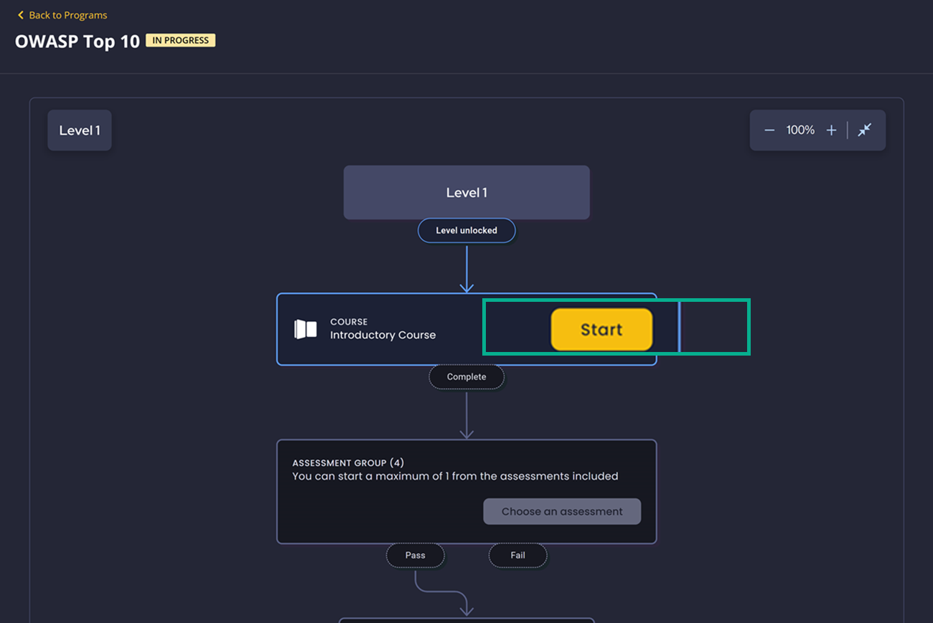Image resolution: width=933 pixels, height=623 pixels.
Task: Click the Fail outcome pill
Action: point(518,556)
